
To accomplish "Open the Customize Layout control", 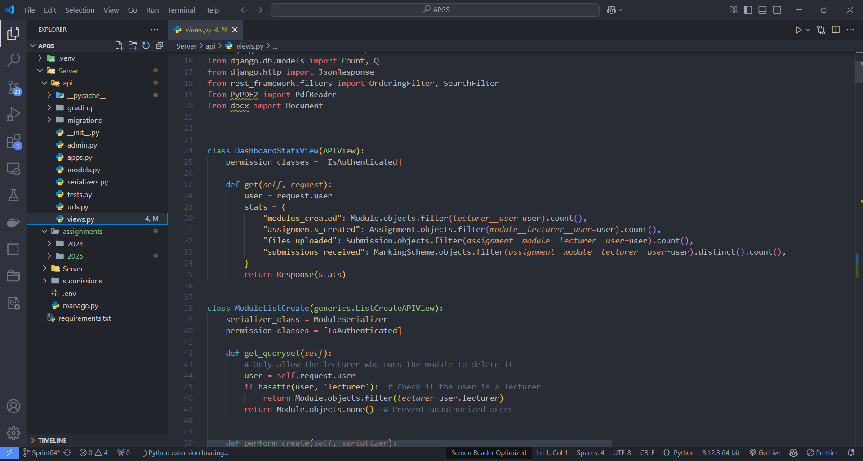I will pos(733,10).
